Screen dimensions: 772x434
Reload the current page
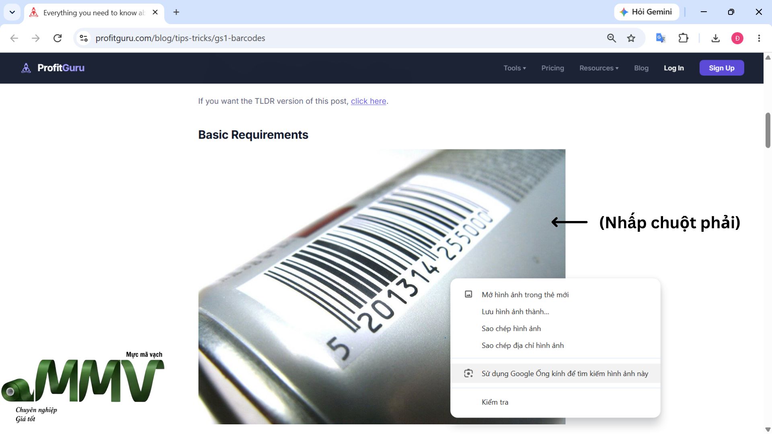click(x=57, y=38)
